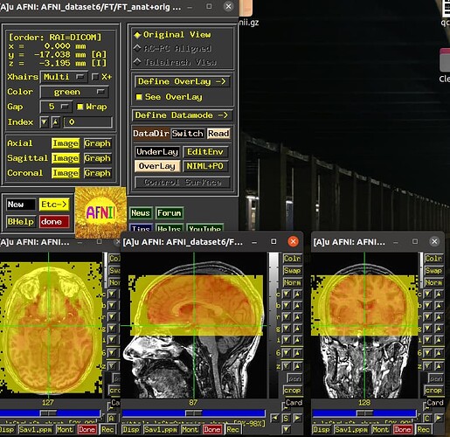
Task: Enable the X+ checkbox
Action: tap(95, 77)
